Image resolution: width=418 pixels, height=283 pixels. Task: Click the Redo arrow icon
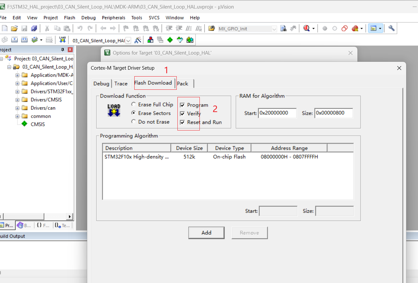pyautogui.click(x=90, y=29)
